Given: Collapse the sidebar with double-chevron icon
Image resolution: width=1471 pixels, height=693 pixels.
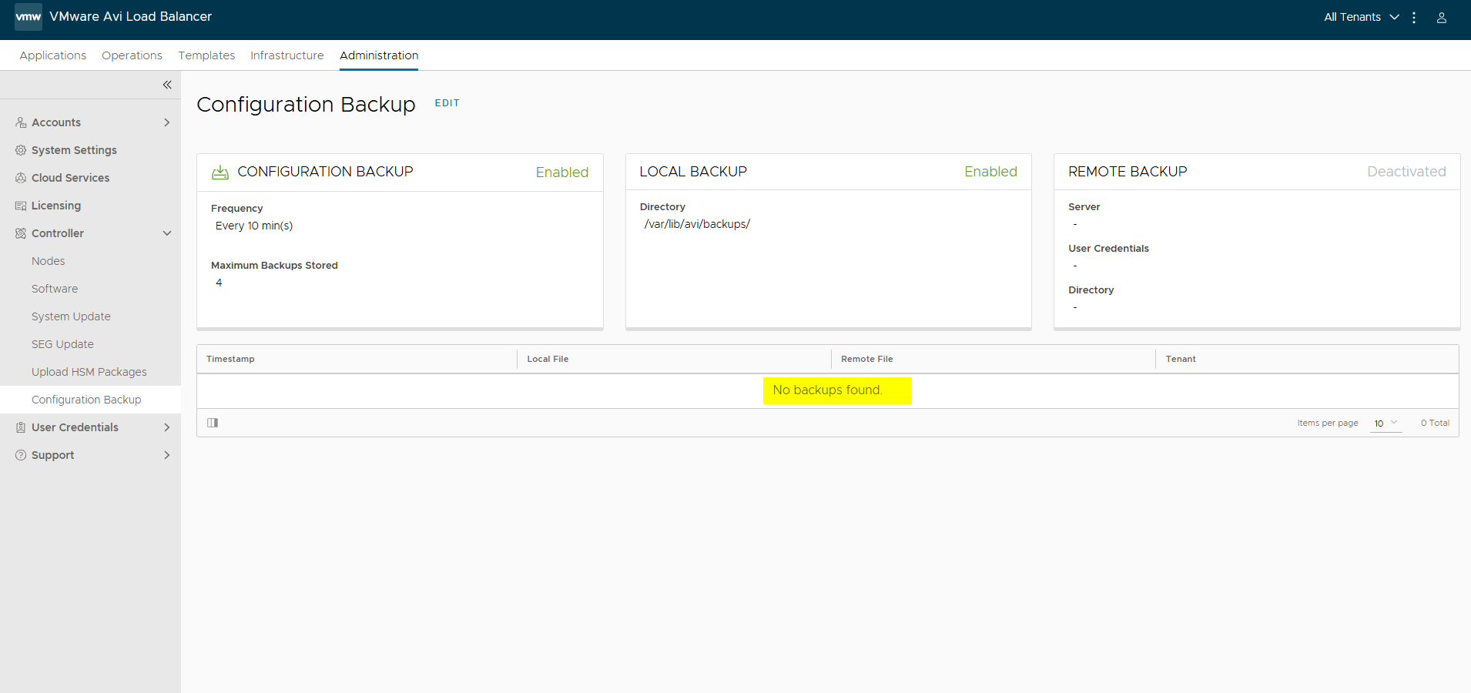Looking at the screenshot, I should [167, 85].
